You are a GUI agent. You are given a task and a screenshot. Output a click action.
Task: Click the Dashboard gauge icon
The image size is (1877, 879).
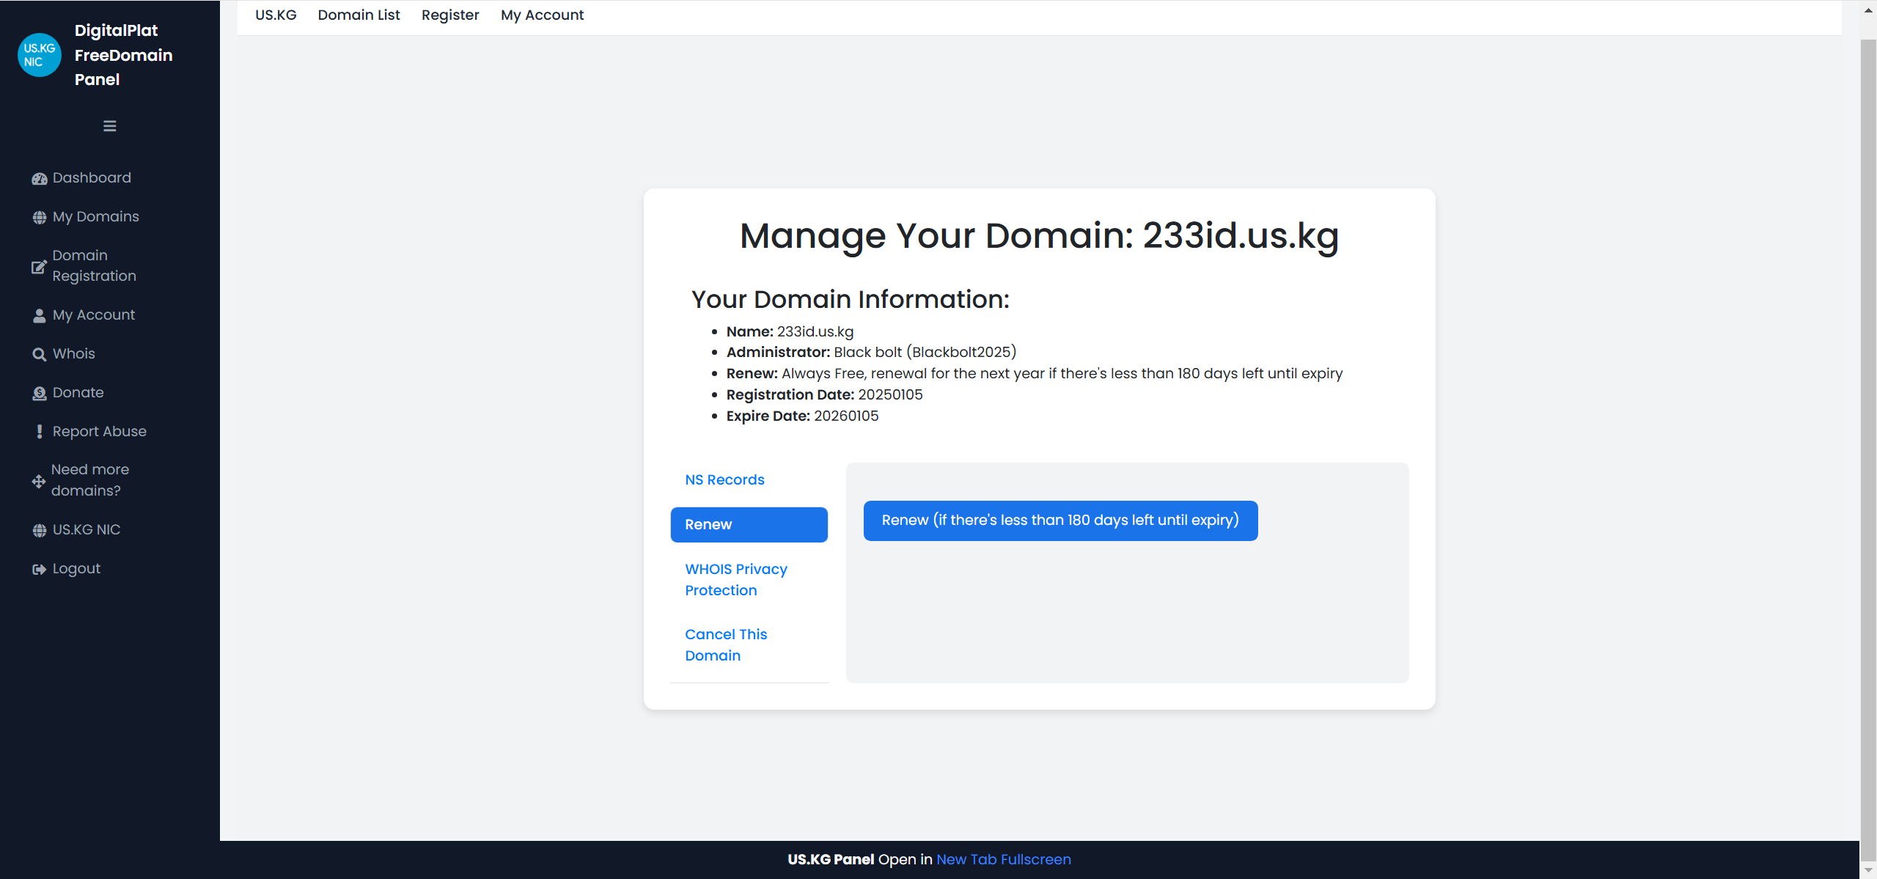click(x=40, y=178)
